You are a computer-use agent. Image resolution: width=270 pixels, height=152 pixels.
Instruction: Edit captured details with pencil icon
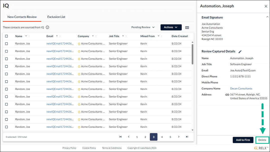pos(240,51)
